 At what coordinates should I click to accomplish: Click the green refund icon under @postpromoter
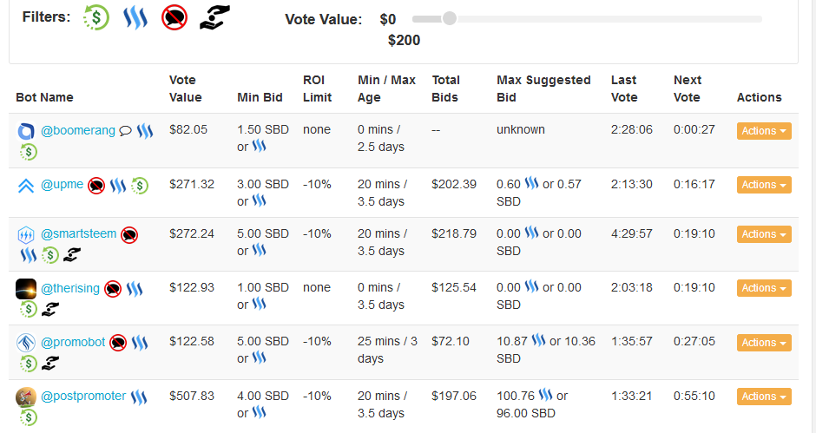coord(29,417)
